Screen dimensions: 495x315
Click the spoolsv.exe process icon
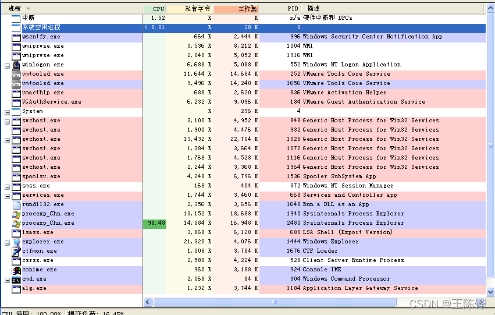click(16, 177)
